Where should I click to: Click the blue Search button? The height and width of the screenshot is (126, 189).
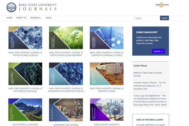[164, 18]
